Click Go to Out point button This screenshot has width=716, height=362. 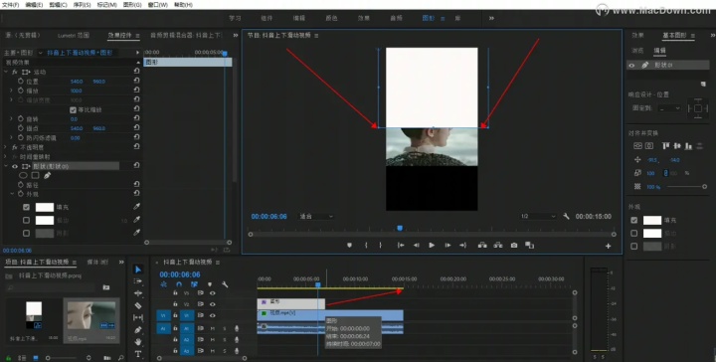tap(463, 245)
